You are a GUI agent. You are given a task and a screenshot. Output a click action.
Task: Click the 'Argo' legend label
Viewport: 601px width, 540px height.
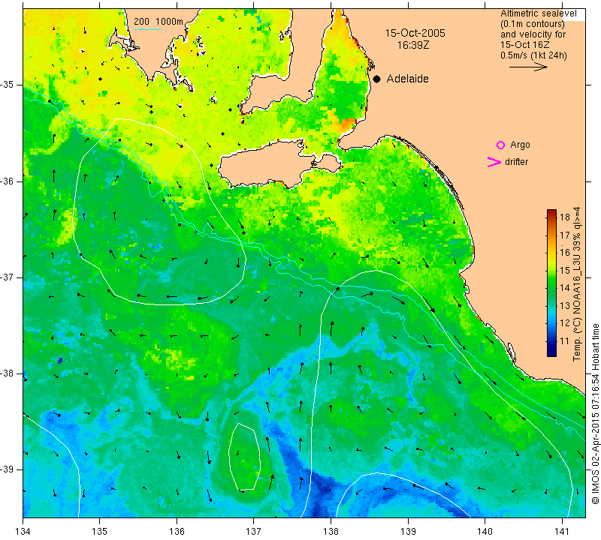click(x=520, y=145)
